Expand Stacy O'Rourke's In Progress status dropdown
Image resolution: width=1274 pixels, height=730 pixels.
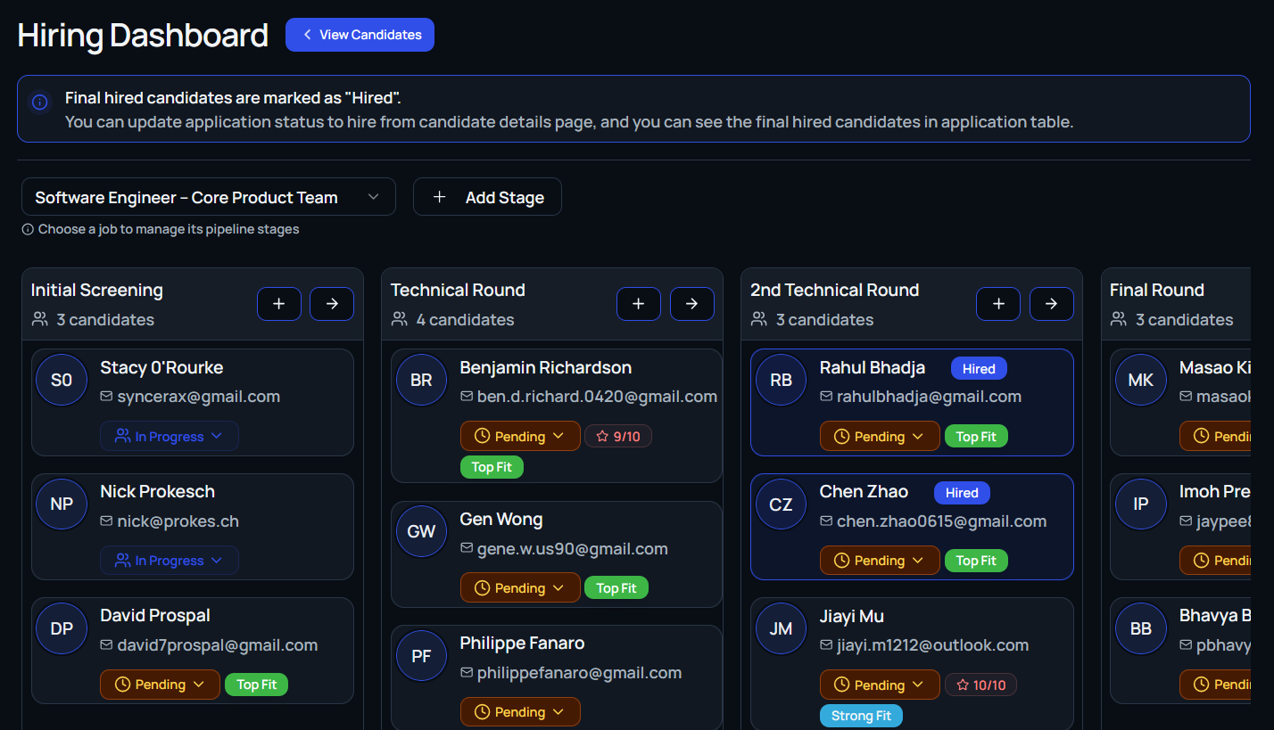(170, 437)
